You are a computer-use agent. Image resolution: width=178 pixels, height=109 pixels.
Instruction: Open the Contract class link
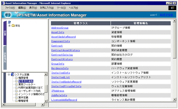[x=57, y=46]
